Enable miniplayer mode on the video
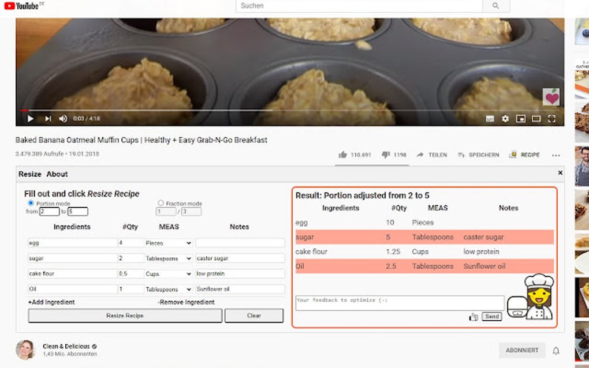The width and height of the screenshot is (589, 368). (x=521, y=118)
